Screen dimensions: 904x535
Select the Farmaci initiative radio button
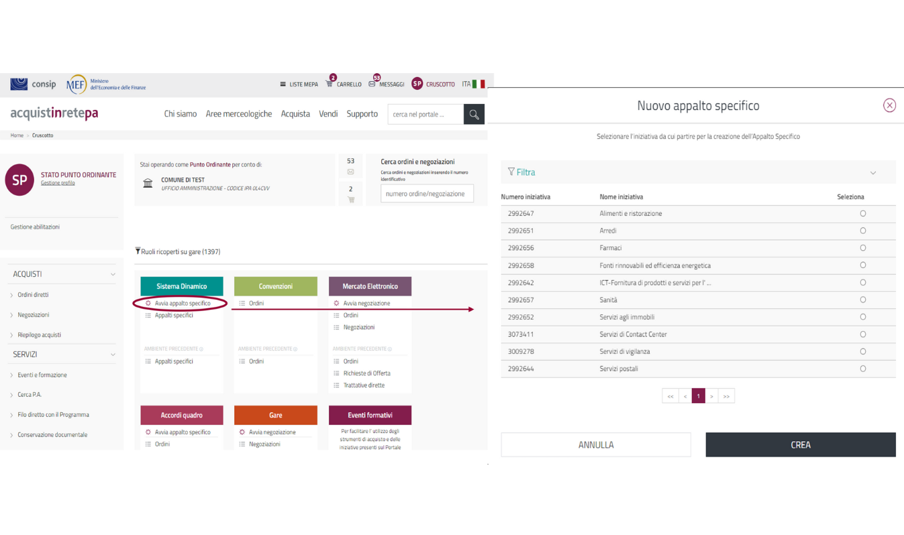coord(862,248)
